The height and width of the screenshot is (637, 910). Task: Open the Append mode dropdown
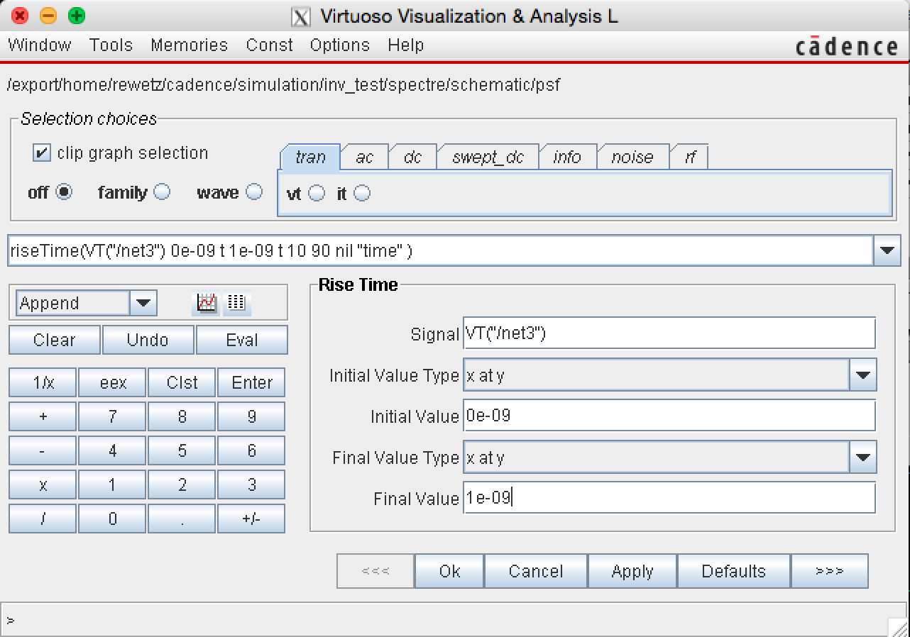click(x=143, y=304)
